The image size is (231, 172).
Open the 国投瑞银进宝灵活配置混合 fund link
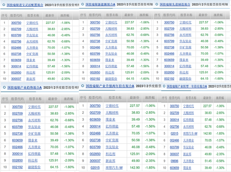[x=25, y=5]
